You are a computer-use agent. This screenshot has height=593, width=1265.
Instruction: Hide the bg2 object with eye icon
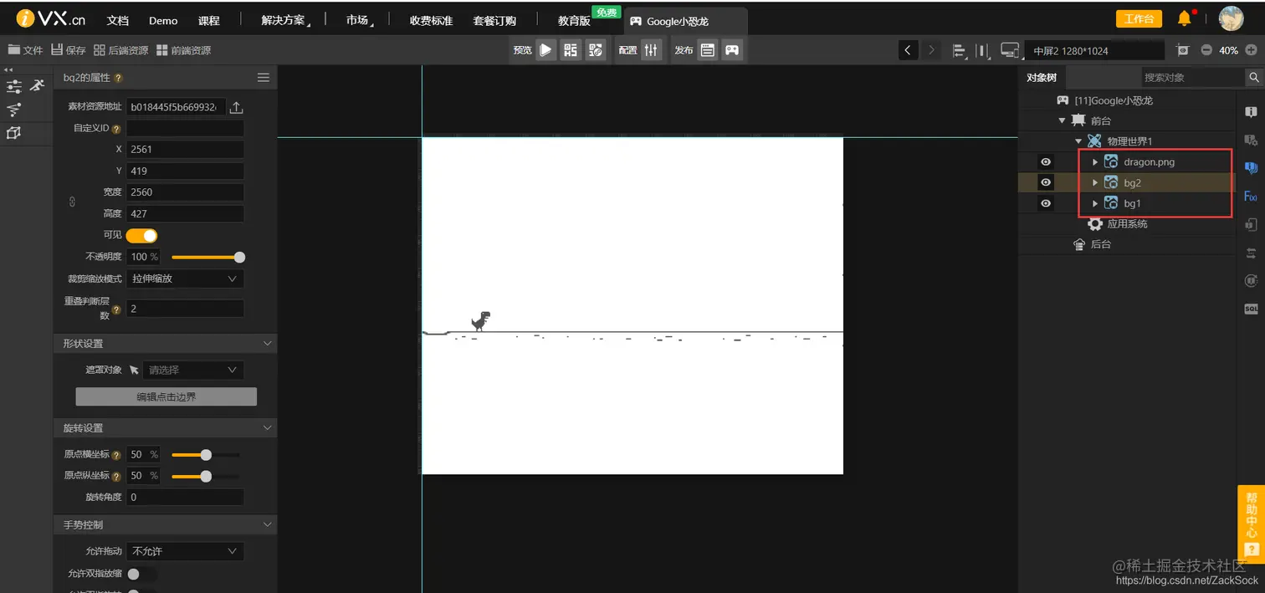[1045, 182]
